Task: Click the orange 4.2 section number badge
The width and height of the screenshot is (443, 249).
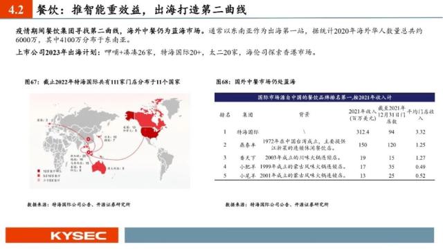Action: click(x=16, y=10)
